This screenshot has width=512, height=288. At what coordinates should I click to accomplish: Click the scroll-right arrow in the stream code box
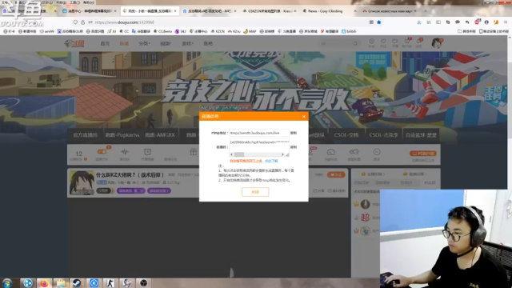[x=282, y=154]
